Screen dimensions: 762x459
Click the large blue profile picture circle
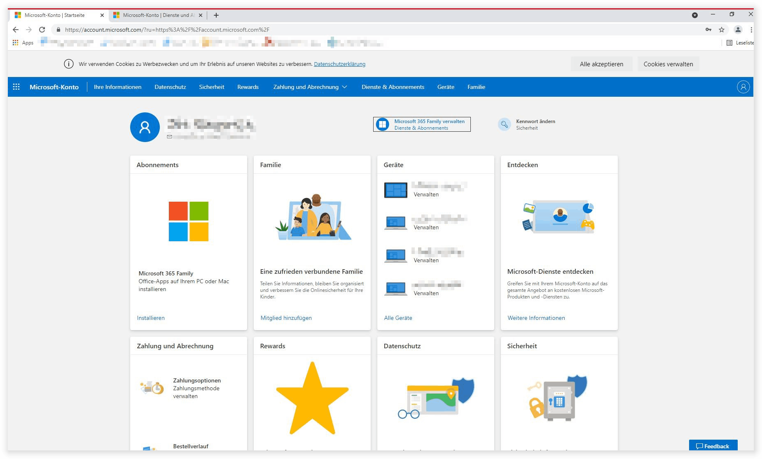tap(145, 127)
